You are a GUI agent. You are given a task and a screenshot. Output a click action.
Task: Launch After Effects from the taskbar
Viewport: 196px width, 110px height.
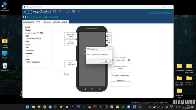78,107
